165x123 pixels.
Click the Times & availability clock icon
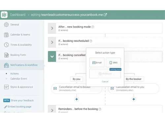tap(6, 45)
